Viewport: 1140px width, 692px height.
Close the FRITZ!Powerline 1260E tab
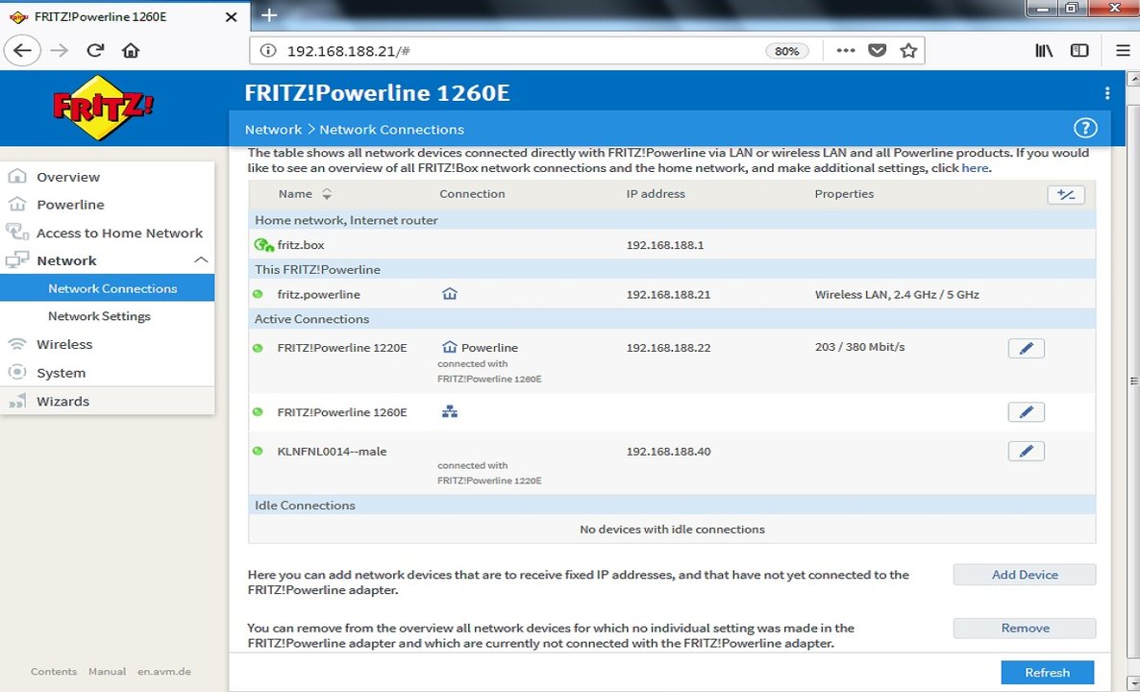click(x=232, y=16)
